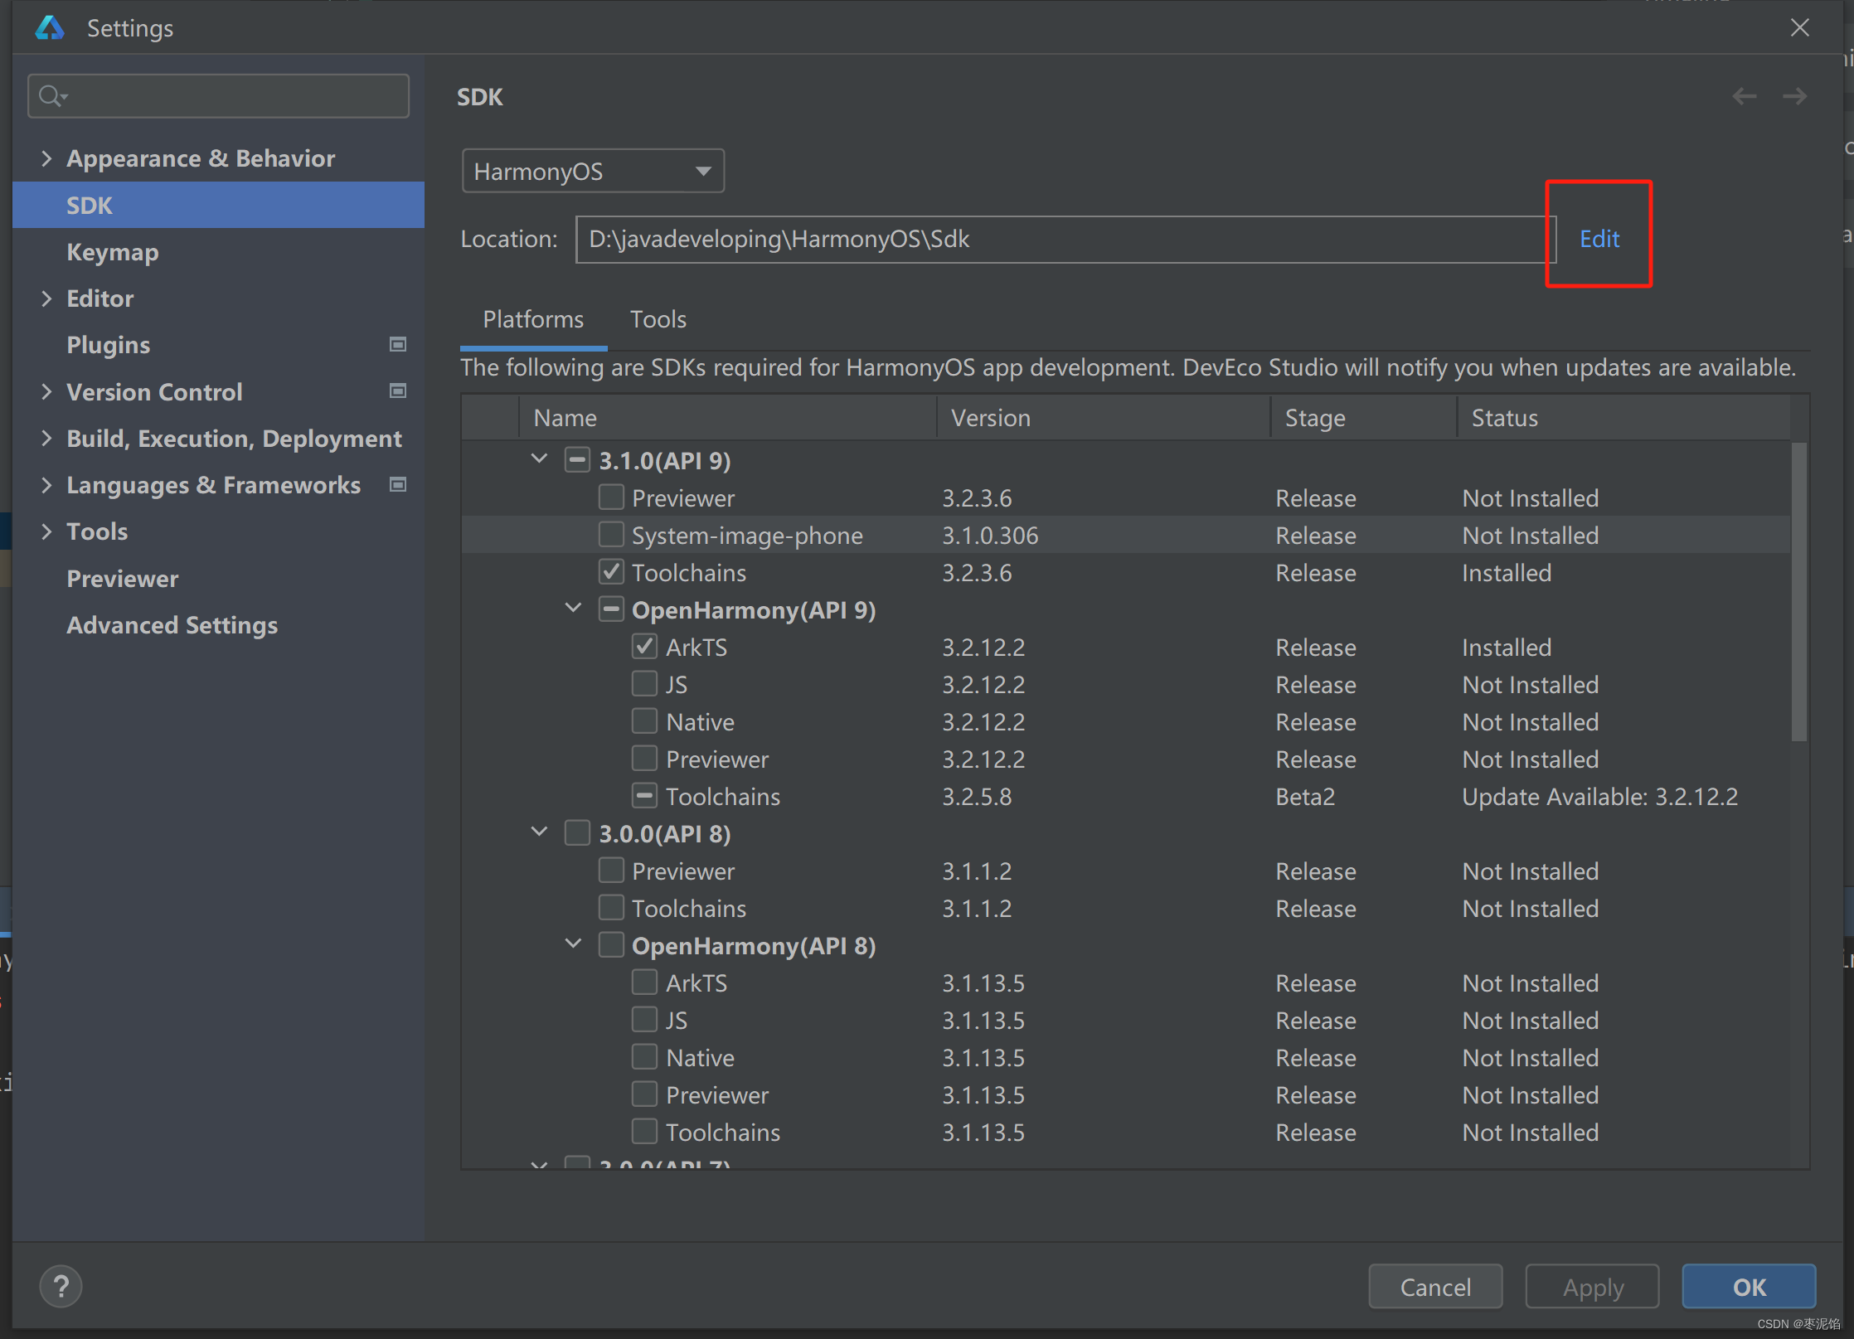Viewport: 1854px width, 1339px height.
Task: Expand the Tools settings section
Action: [46, 531]
